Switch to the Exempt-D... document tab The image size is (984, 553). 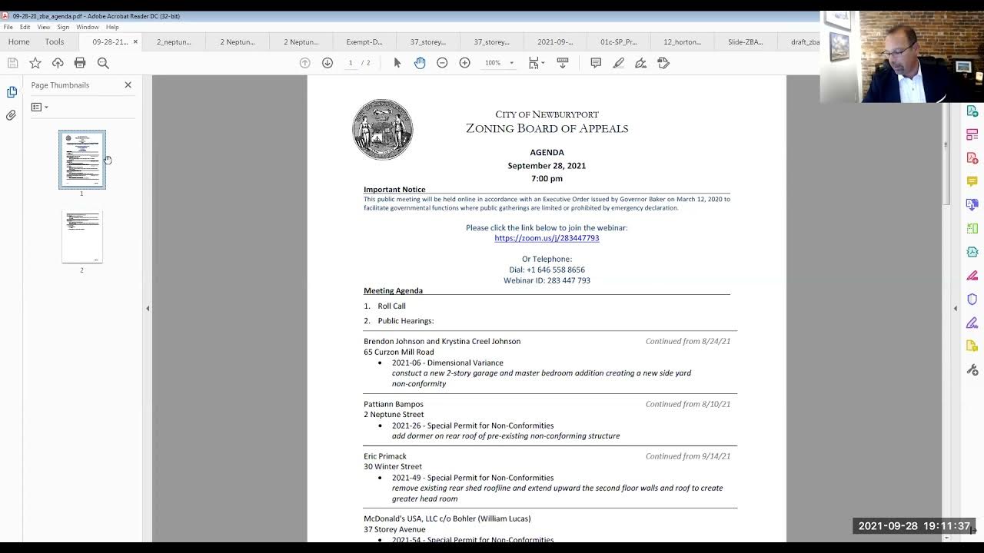click(x=364, y=42)
